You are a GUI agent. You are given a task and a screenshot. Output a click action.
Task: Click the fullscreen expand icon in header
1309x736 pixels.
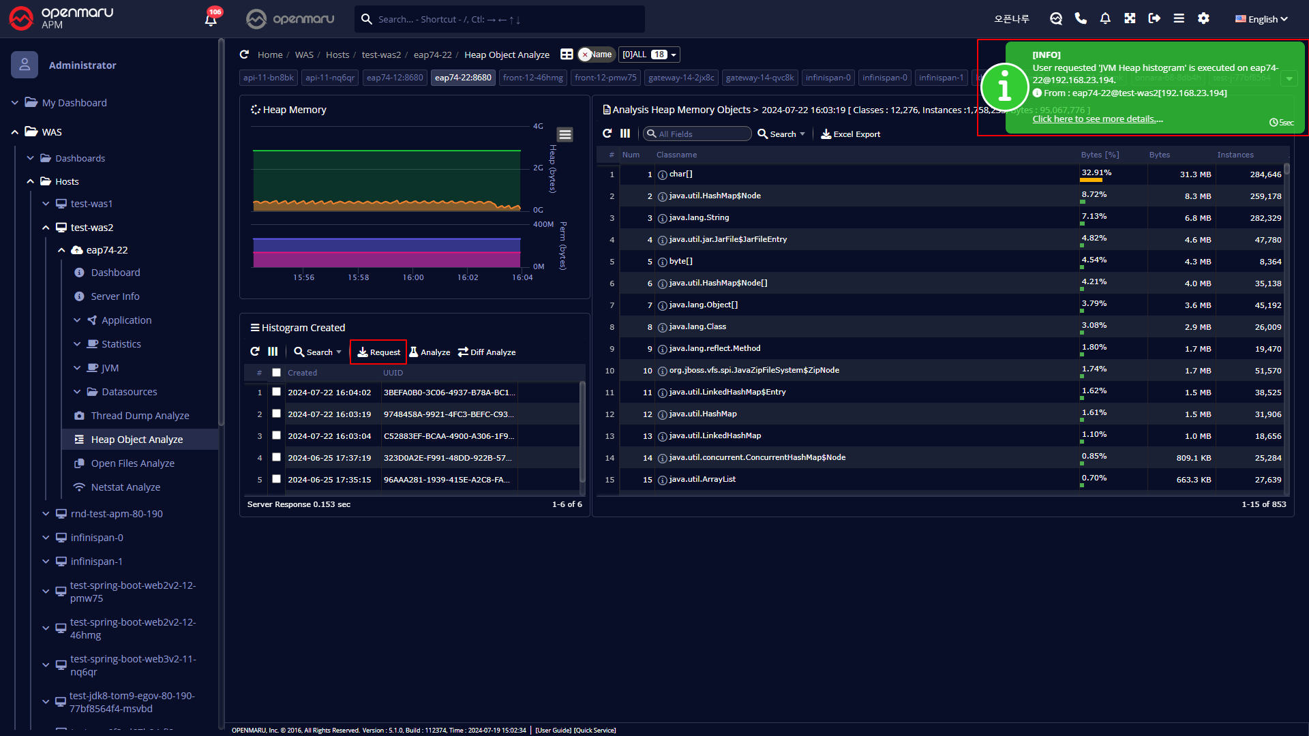point(1130,18)
